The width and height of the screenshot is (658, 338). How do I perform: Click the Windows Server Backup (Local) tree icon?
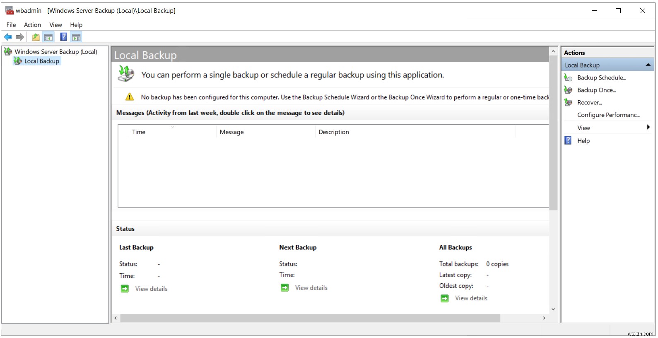click(8, 51)
